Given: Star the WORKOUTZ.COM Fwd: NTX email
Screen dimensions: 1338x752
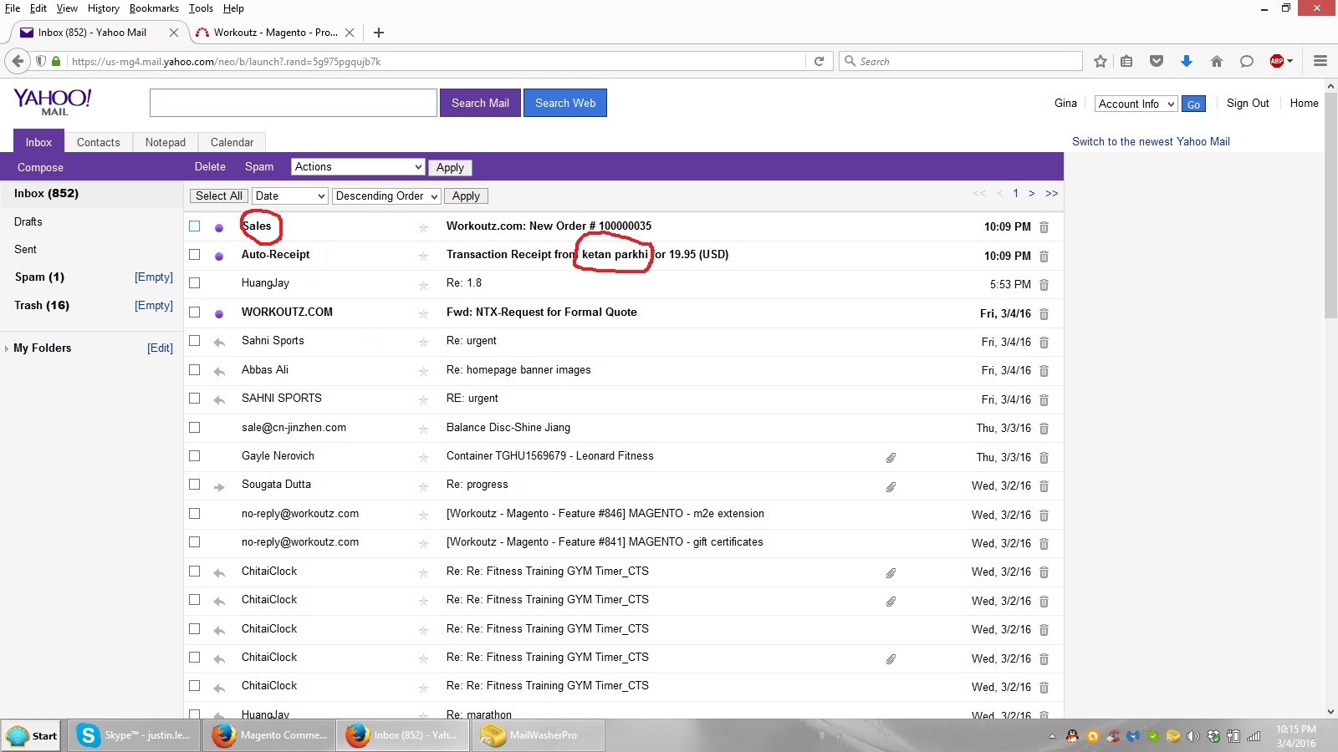Looking at the screenshot, I should tap(423, 313).
